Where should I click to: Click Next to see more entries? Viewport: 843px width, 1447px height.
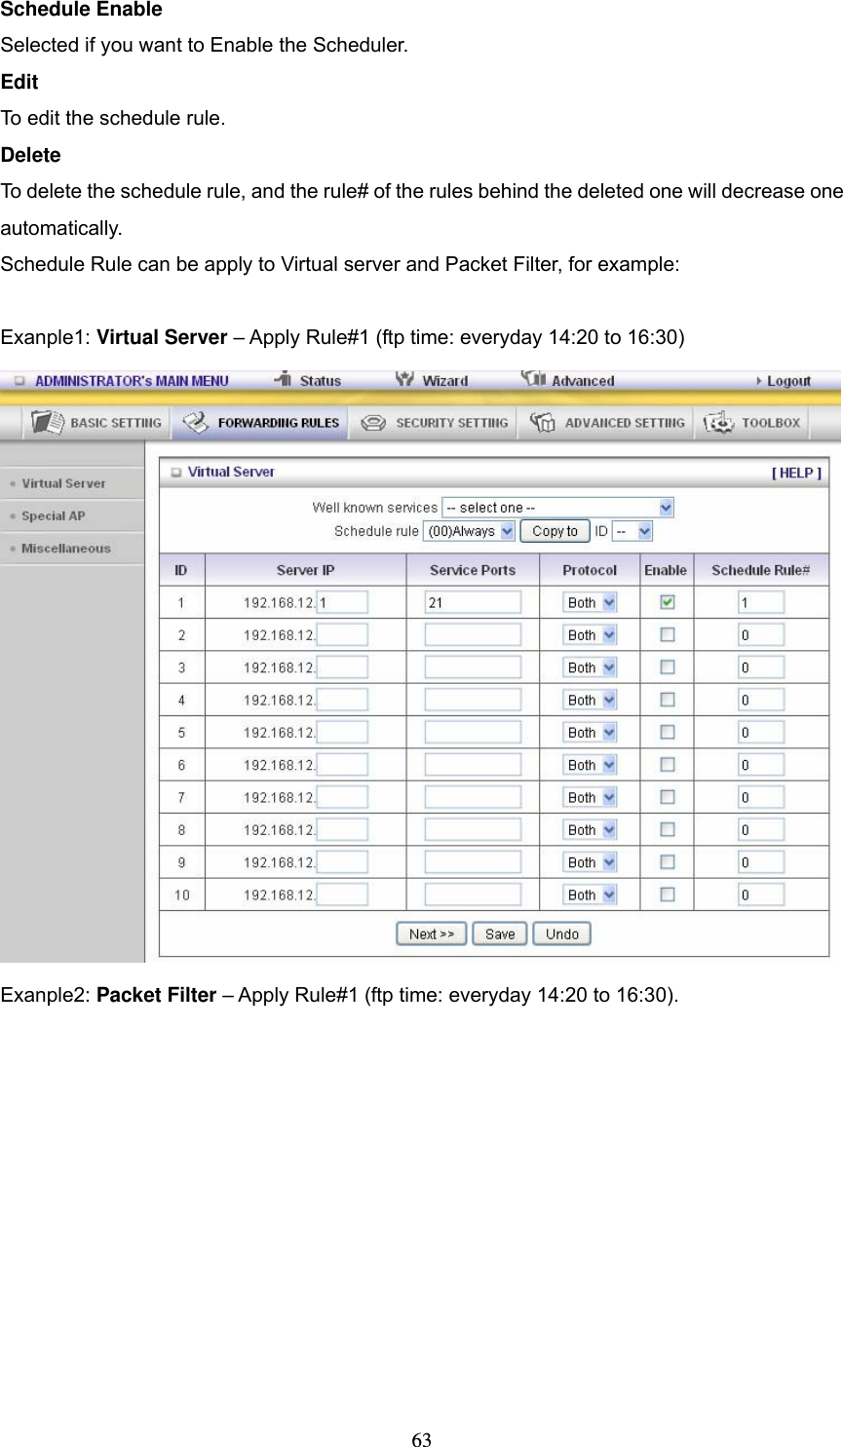[x=430, y=933]
